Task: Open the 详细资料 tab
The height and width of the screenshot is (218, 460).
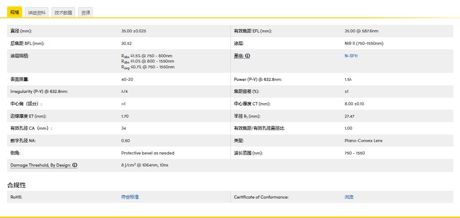Action: click(36, 13)
